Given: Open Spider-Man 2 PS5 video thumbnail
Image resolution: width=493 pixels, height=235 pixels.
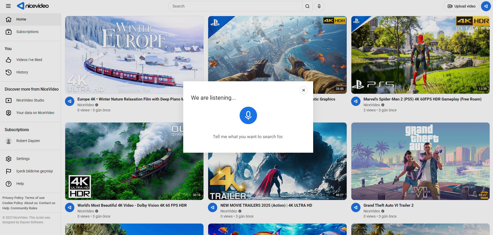Looking at the screenshot, I should 420,55.
